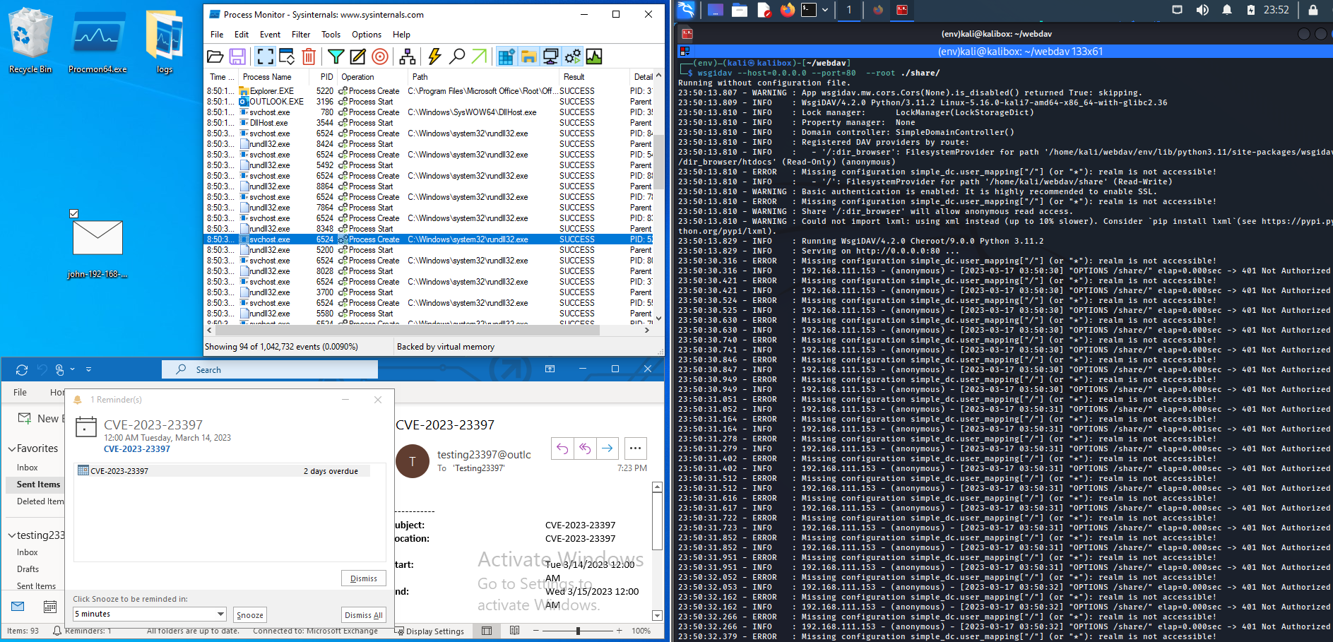
Task: Click the Dismiss All button
Action: (x=363, y=614)
